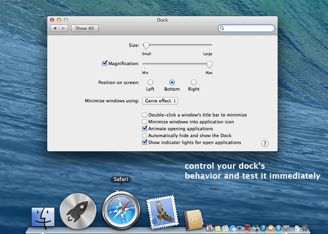Click the help question mark button
328x234 pixels.
(265, 143)
